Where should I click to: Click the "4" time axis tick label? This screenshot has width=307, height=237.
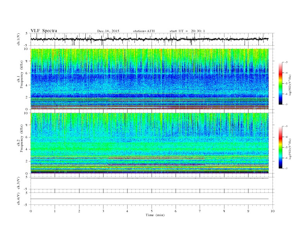coord(127,211)
